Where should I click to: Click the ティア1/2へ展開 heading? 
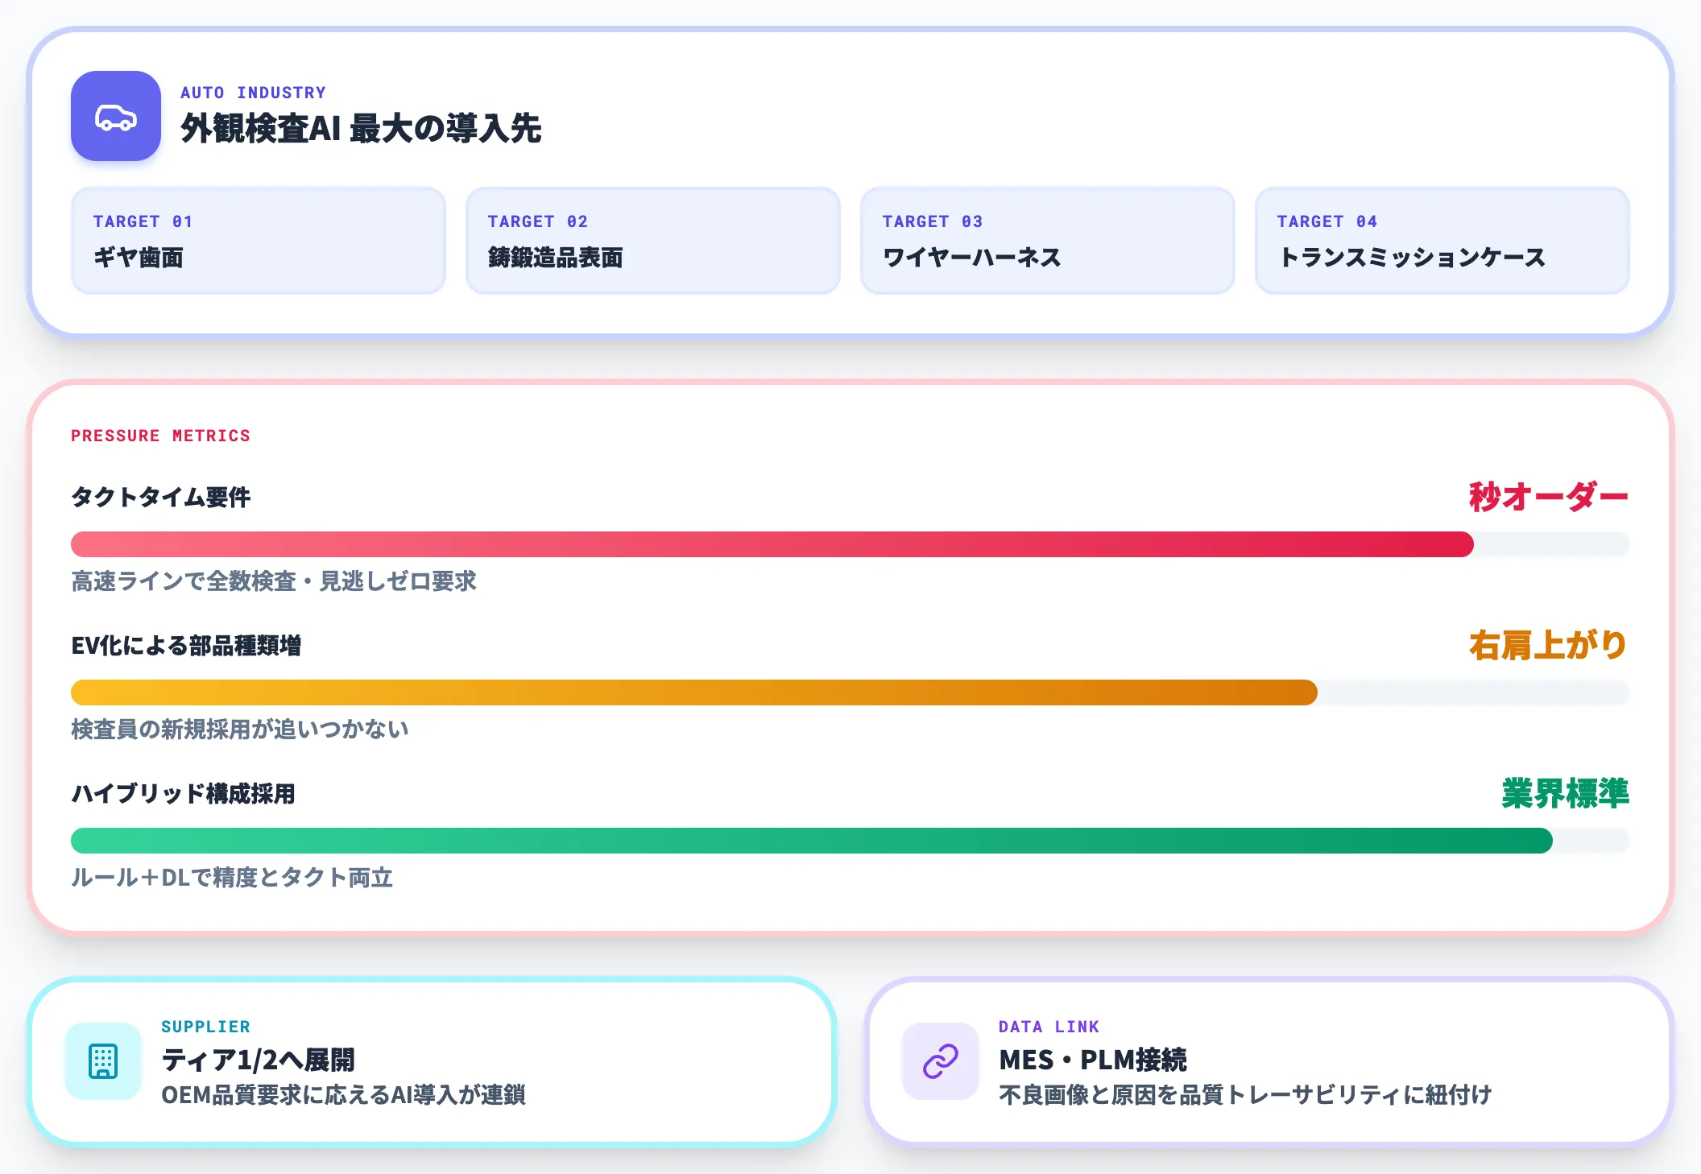(x=258, y=1060)
